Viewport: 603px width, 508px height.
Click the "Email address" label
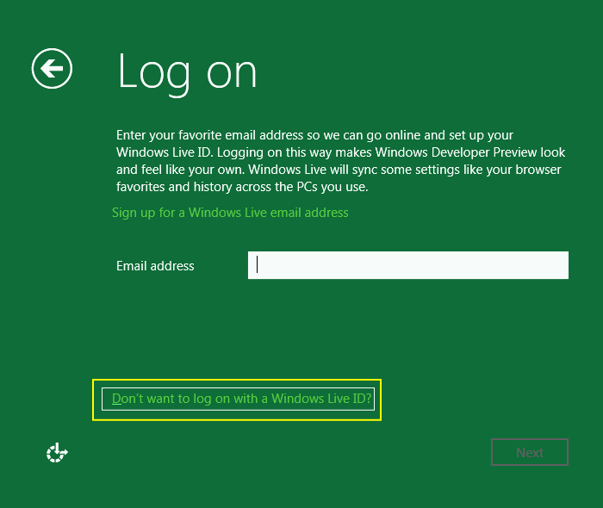point(155,266)
